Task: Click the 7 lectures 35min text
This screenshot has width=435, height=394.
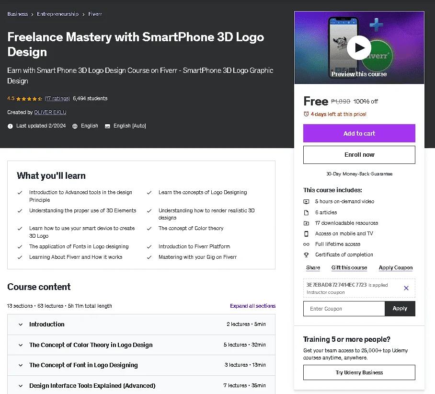Action: [x=244, y=385]
